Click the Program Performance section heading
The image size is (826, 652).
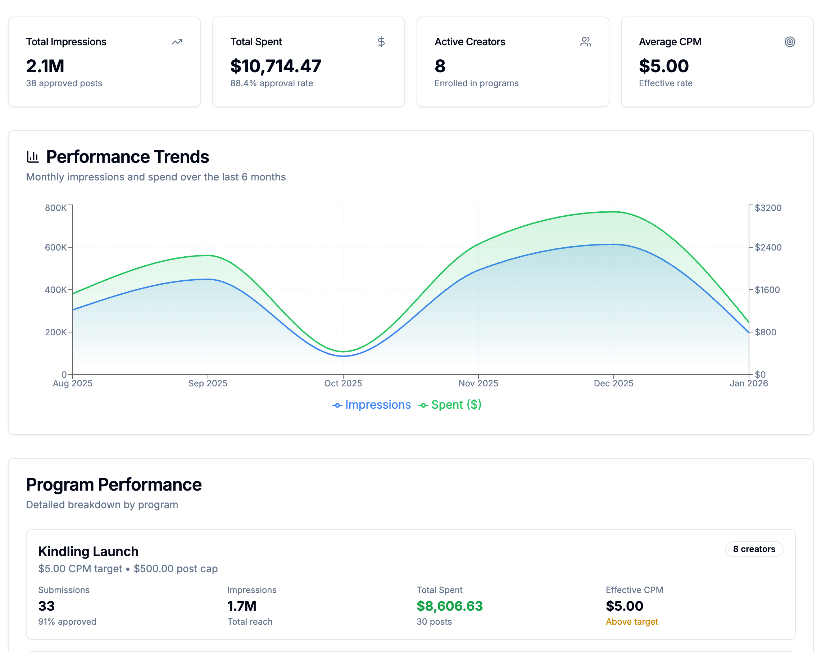[113, 485]
